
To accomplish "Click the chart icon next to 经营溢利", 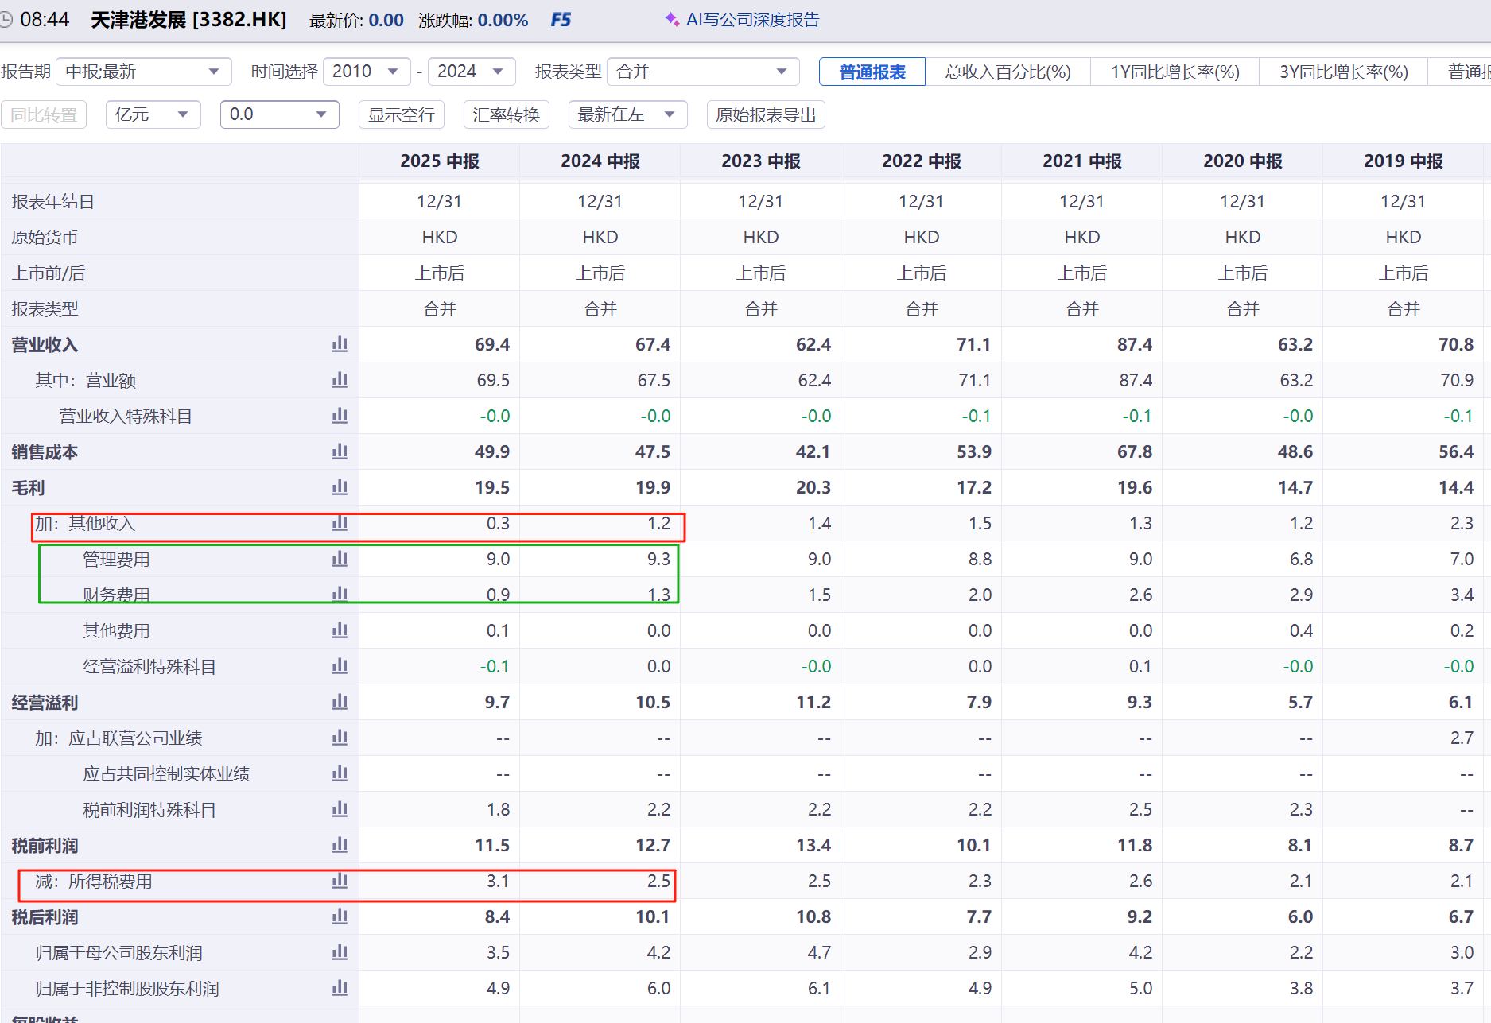I will [340, 702].
